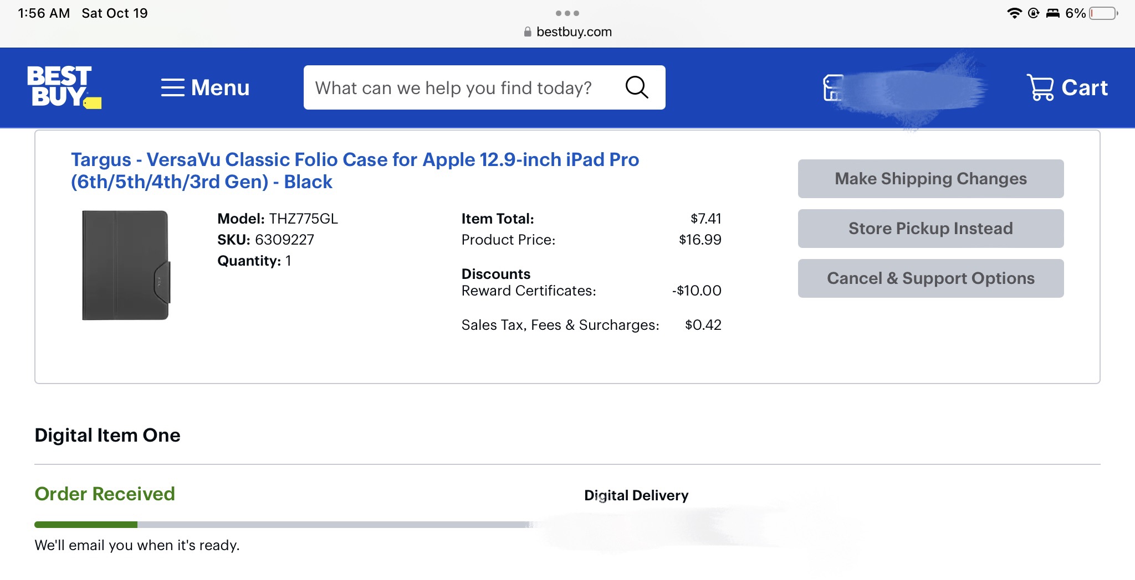Tap the orientation lock status icon
Viewport: 1135px width, 580px height.
coord(1034,13)
